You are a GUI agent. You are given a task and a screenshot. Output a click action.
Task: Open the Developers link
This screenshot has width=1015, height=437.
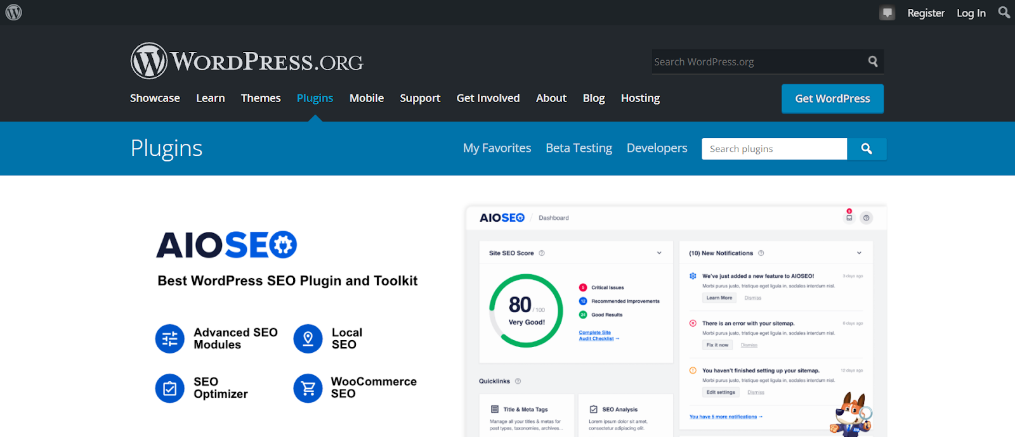point(657,148)
